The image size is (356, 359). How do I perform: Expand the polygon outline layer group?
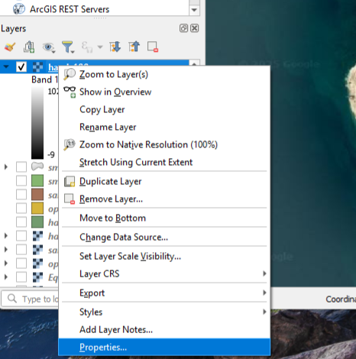point(6,167)
